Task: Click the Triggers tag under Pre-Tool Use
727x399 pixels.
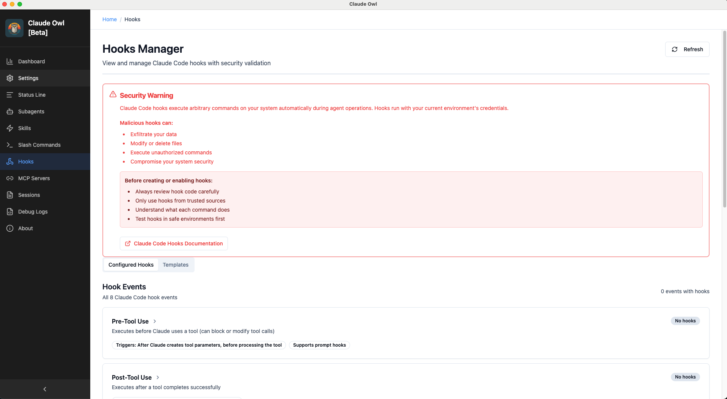Action: 199,345
